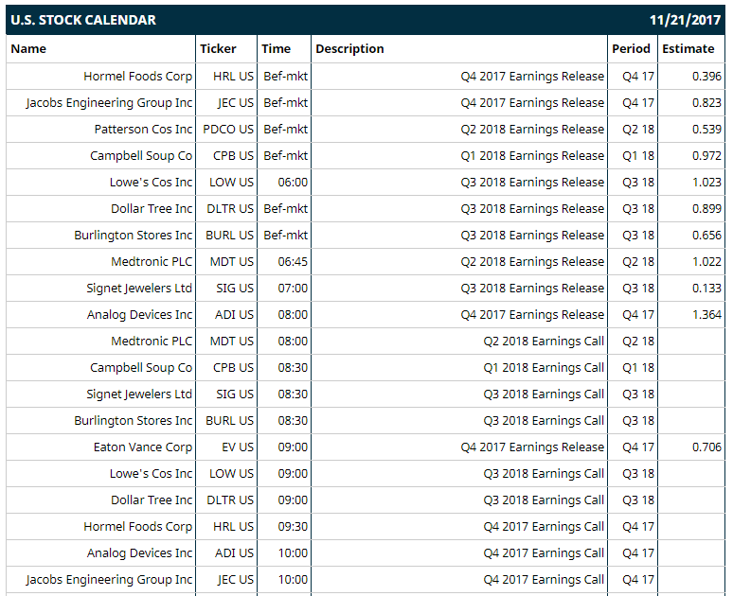The width and height of the screenshot is (733, 596).
Task: Click Analog Devices Inc in the 10:00 row
Action: 140,553
